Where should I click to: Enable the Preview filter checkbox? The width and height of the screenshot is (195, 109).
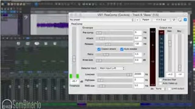point(161,80)
